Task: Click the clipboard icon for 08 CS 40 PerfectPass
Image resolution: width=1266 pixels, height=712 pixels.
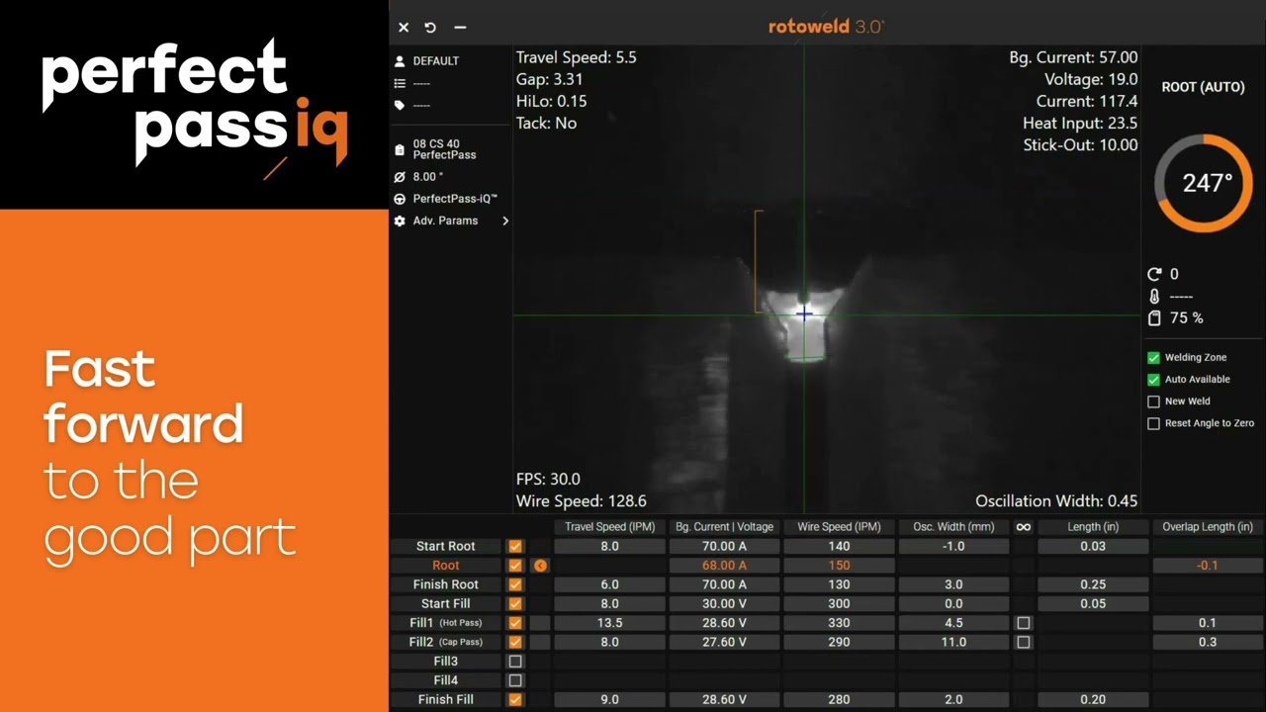Action: (400, 150)
